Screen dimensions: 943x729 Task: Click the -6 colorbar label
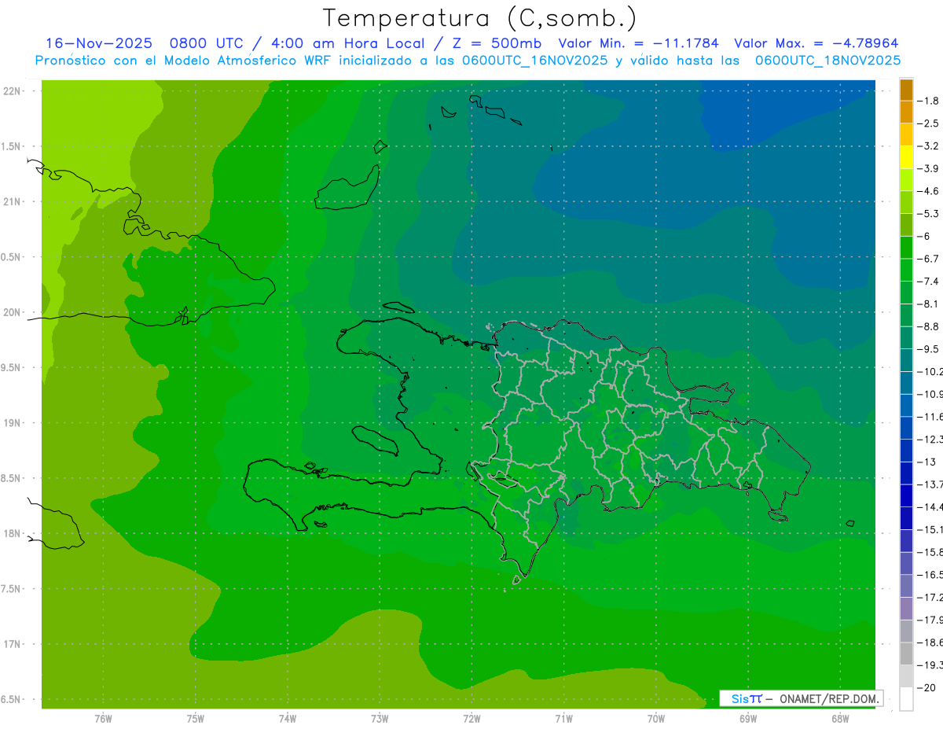coord(925,236)
